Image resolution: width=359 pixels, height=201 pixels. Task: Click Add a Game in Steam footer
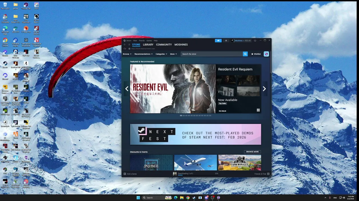[x=130, y=174]
